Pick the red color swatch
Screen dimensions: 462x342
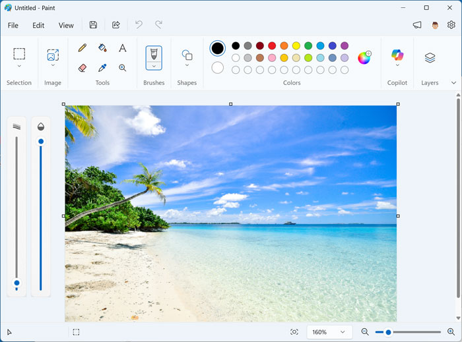click(272, 45)
